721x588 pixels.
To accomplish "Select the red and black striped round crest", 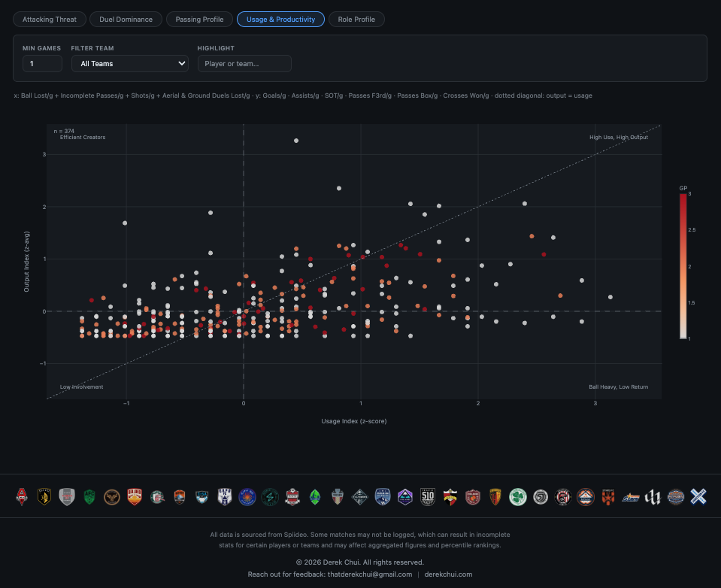I will [563, 497].
